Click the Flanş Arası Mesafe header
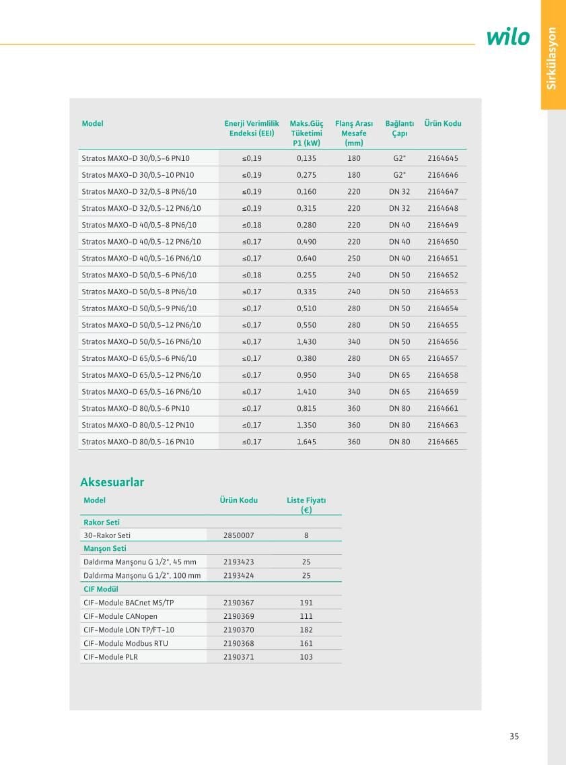Viewport: 566px width, 765px height. [x=354, y=133]
